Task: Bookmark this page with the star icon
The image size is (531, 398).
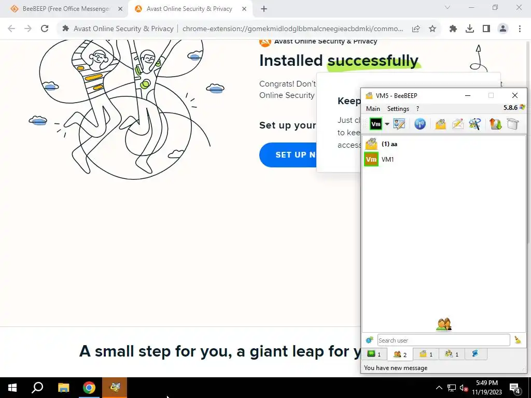Action: pos(432,29)
